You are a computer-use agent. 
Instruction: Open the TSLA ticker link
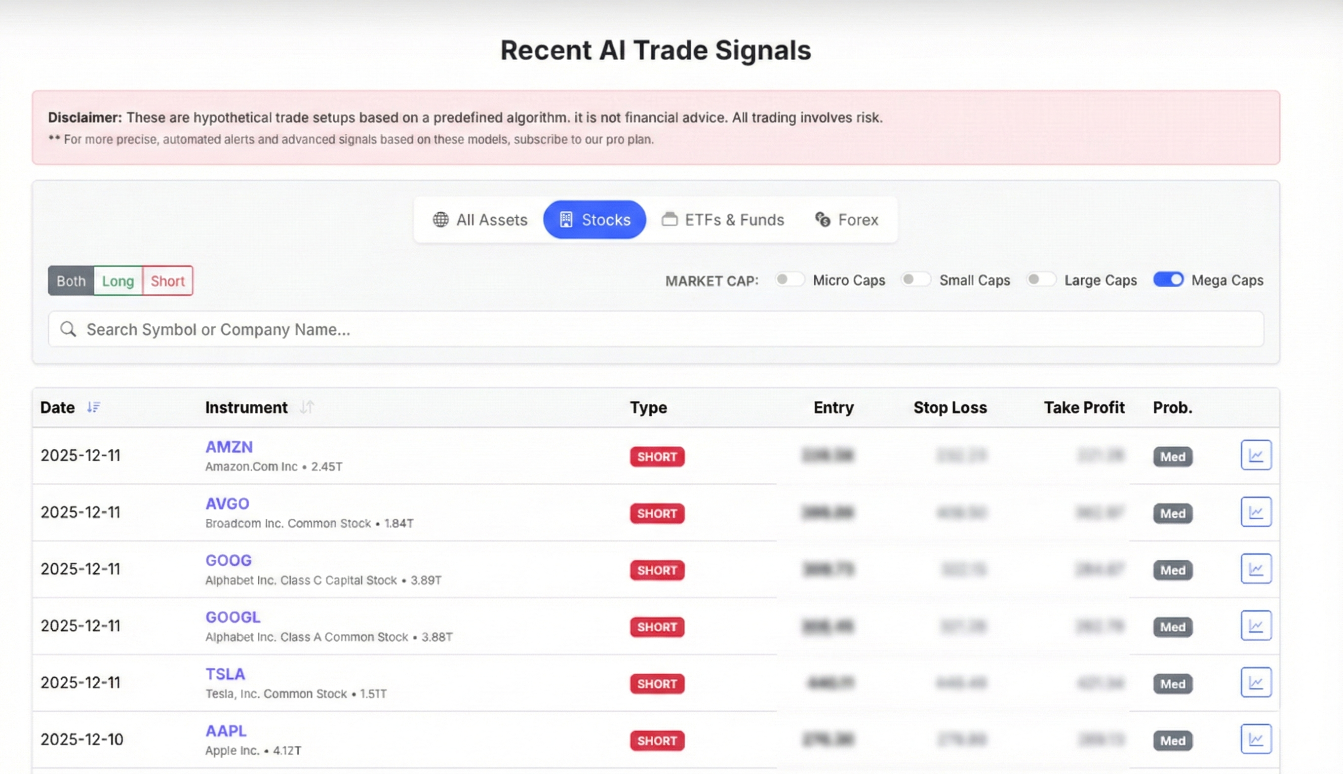(226, 674)
